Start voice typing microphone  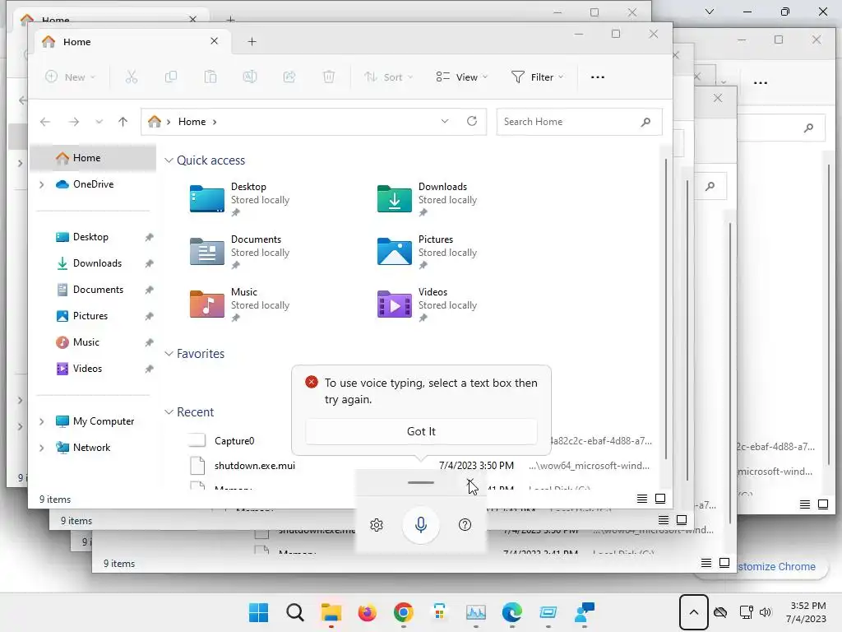pos(421,524)
